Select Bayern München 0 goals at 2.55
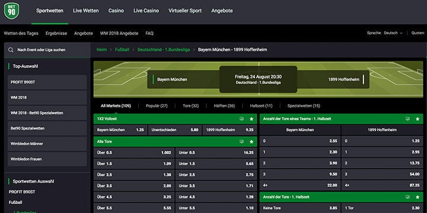The height and width of the screenshot is (213, 427). [x=300, y=141]
